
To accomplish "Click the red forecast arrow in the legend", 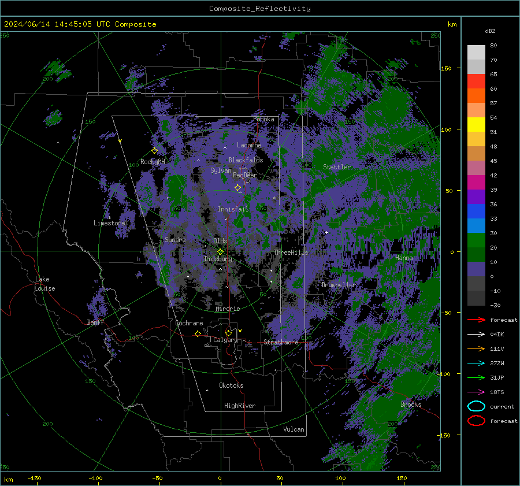I will pyautogui.click(x=476, y=320).
